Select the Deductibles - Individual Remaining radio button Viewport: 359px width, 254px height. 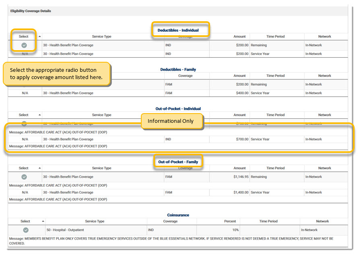[x=24, y=45]
